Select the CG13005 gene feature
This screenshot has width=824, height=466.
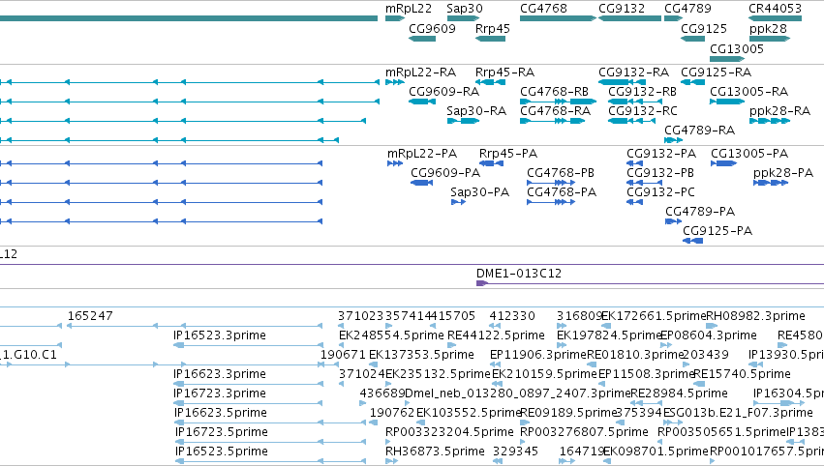point(727,59)
